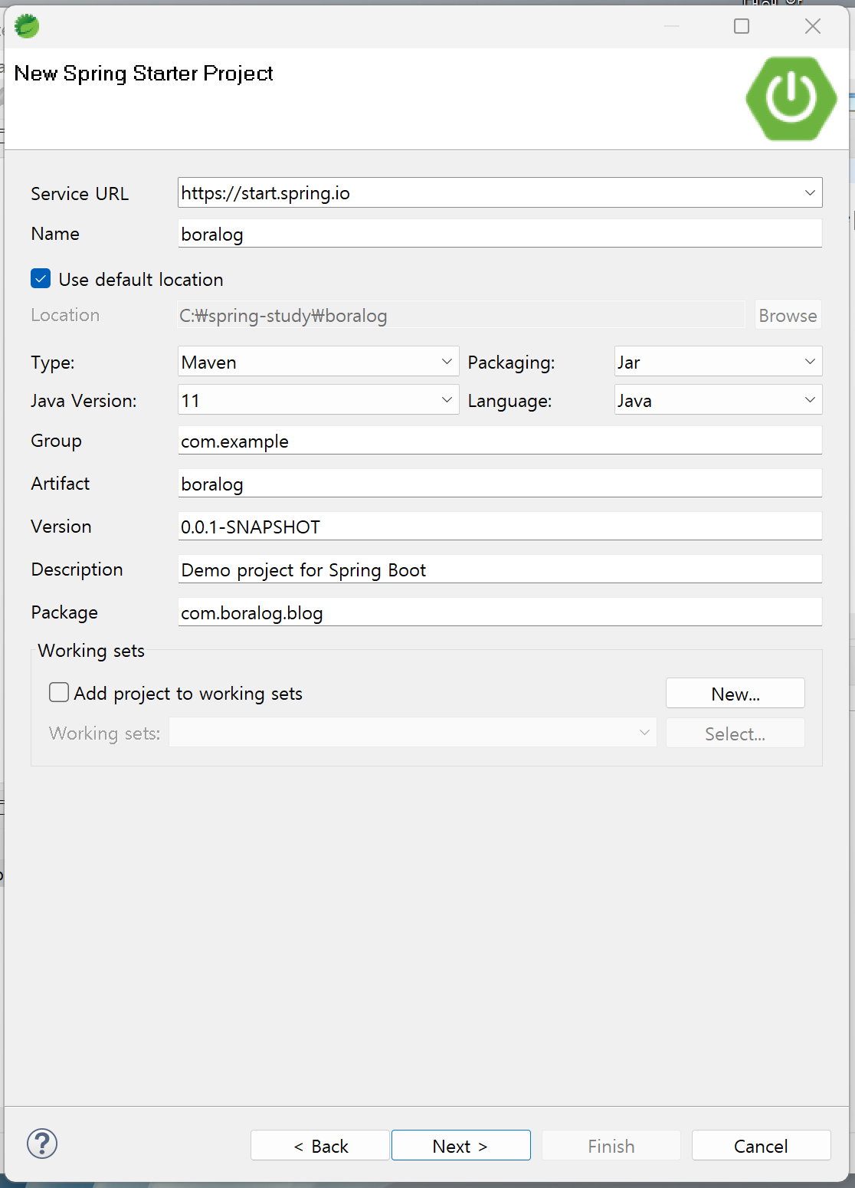The height and width of the screenshot is (1188, 855).
Task: Open the help question mark icon
Action: pyautogui.click(x=42, y=1144)
